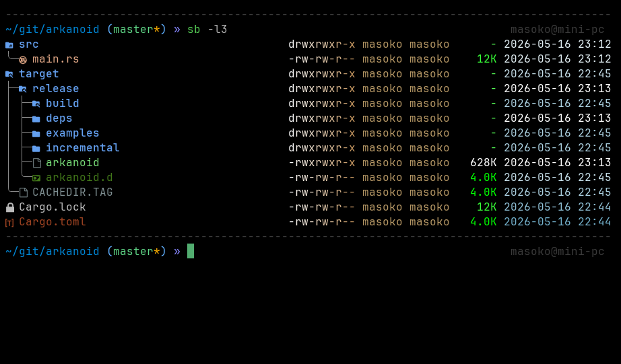Select the arkanoid executable name
621x364 pixels.
coord(73,162)
